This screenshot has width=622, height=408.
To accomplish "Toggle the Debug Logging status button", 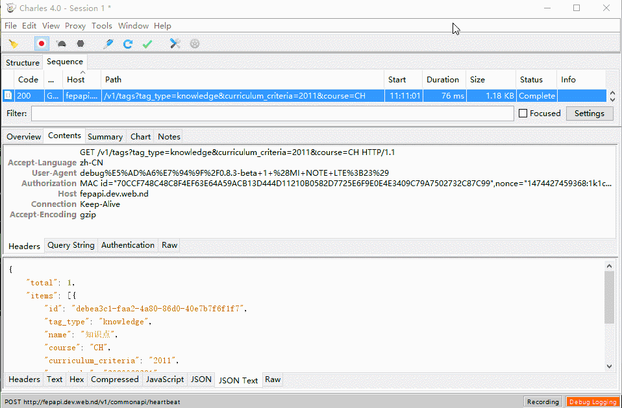I will click(593, 402).
